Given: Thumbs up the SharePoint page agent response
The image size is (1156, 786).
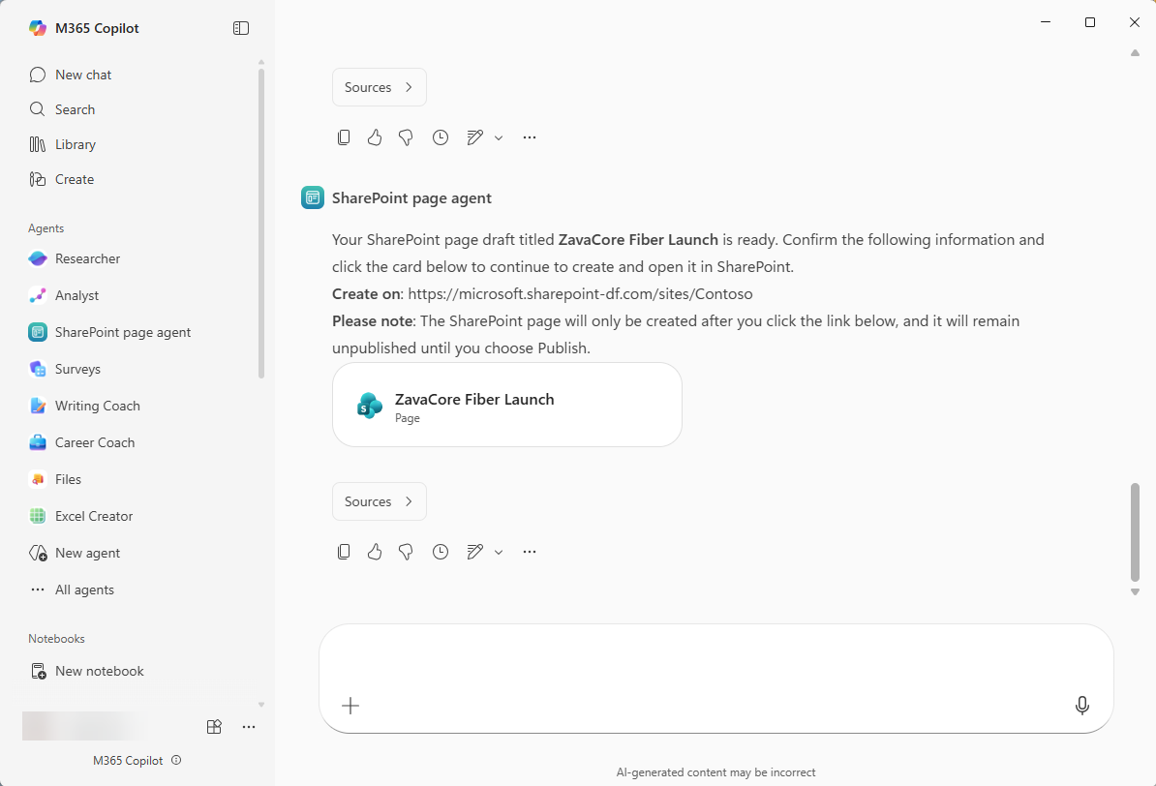Looking at the screenshot, I should 375,552.
